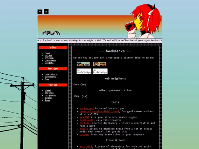The height and width of the screenshot is (149, 199).
Task: Select the second href code text box
Action: click(100, 71)
